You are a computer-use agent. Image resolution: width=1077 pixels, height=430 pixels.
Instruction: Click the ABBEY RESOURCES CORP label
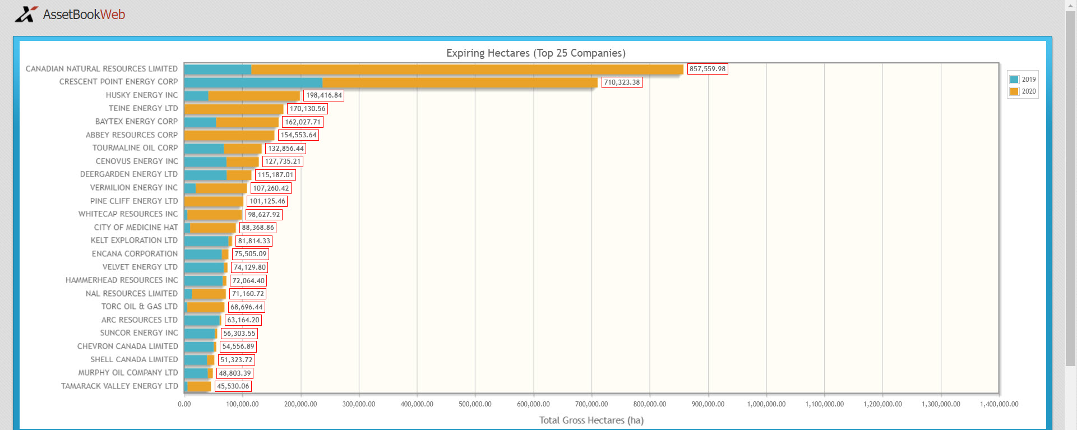click(132, 135)
